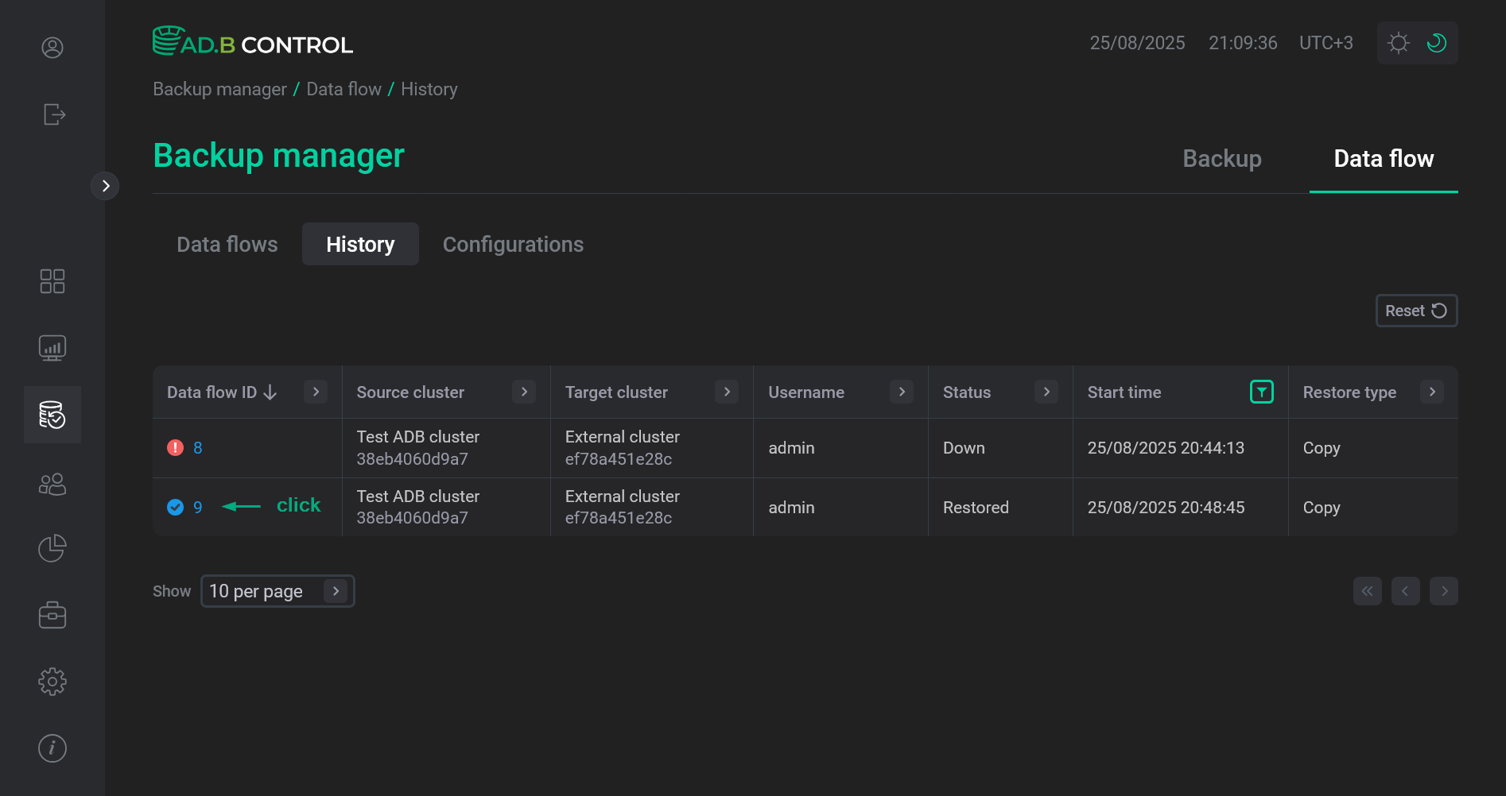The height and width of the screenshot is (796, 1506).
Task: Open the dashboard grid icon
Action: pos(52,280)
